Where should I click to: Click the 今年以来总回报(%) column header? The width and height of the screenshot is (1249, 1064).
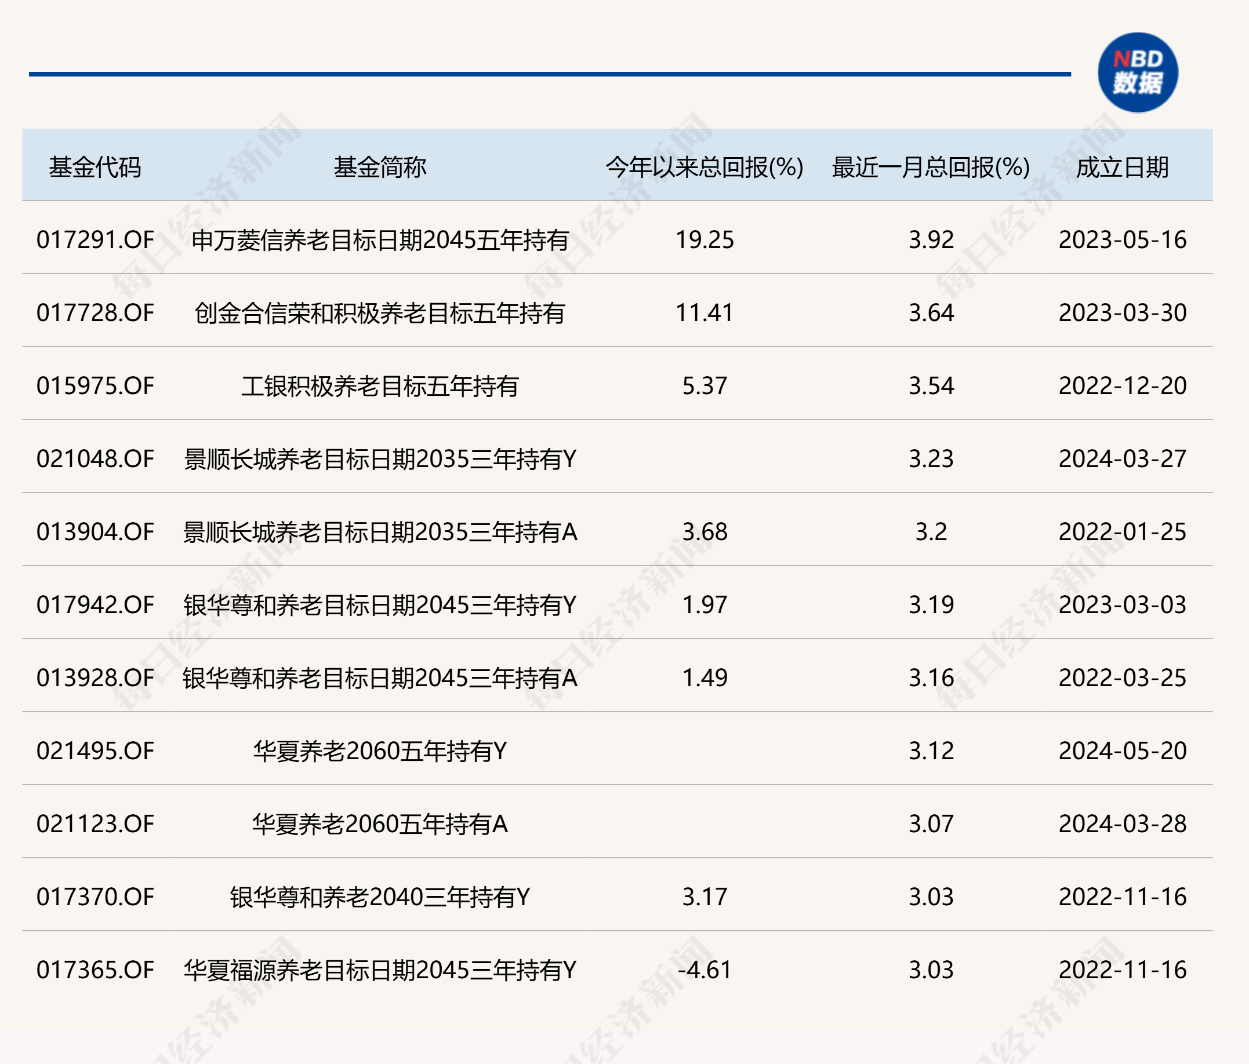(x=704, y=167)
